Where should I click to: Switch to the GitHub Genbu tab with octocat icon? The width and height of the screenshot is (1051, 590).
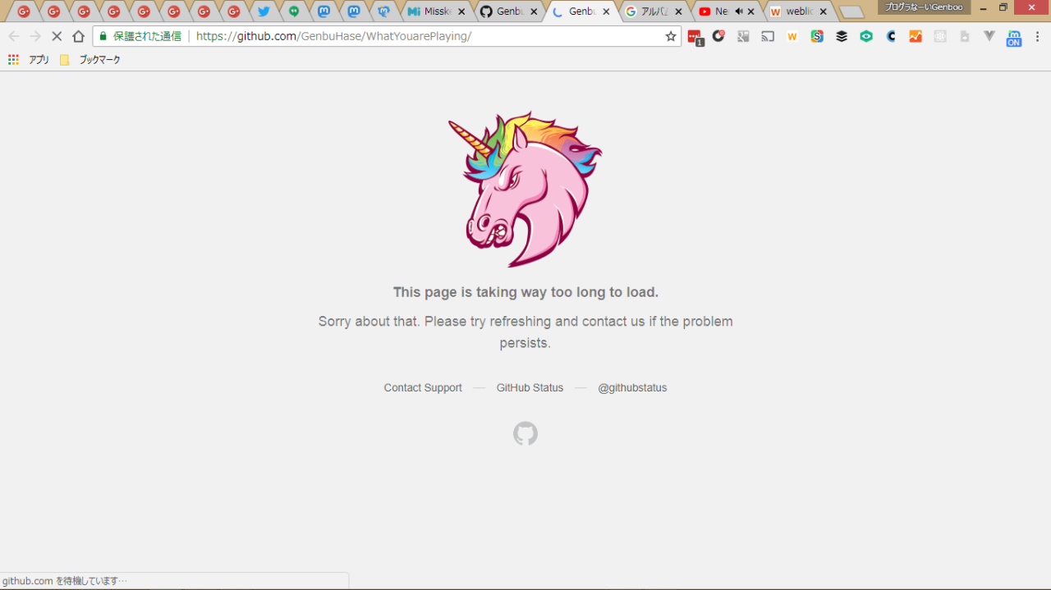point(508,11)
